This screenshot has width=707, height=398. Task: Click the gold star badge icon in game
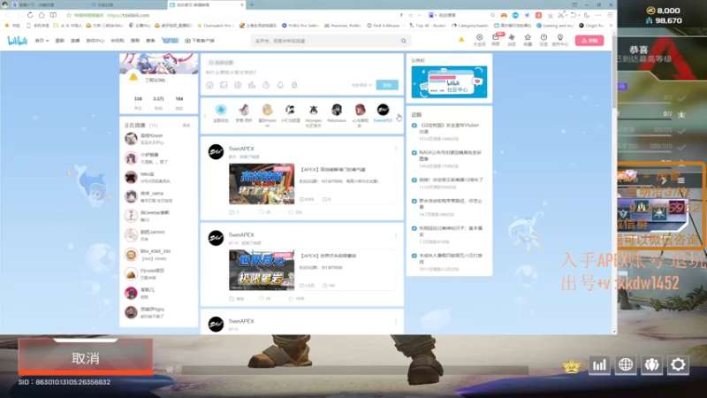(x=571, y=366)
